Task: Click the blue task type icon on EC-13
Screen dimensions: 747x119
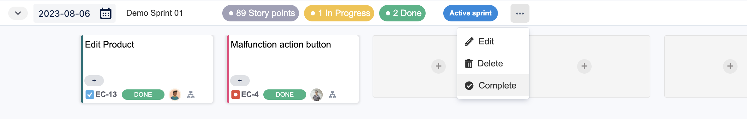Action: click(x=90, y=94)
